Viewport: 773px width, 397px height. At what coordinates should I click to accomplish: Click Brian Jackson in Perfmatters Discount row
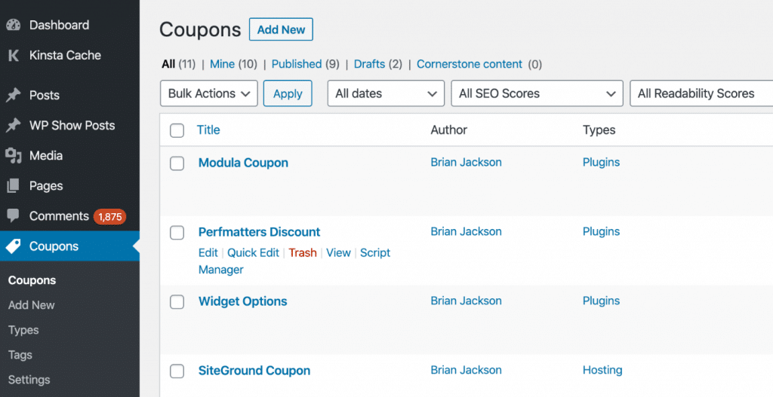(x=467, y=232)
